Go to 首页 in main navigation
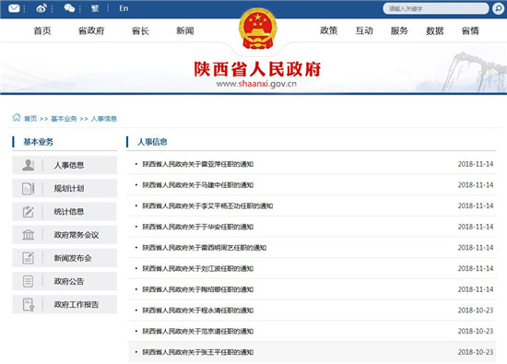 tap(42, 31)
